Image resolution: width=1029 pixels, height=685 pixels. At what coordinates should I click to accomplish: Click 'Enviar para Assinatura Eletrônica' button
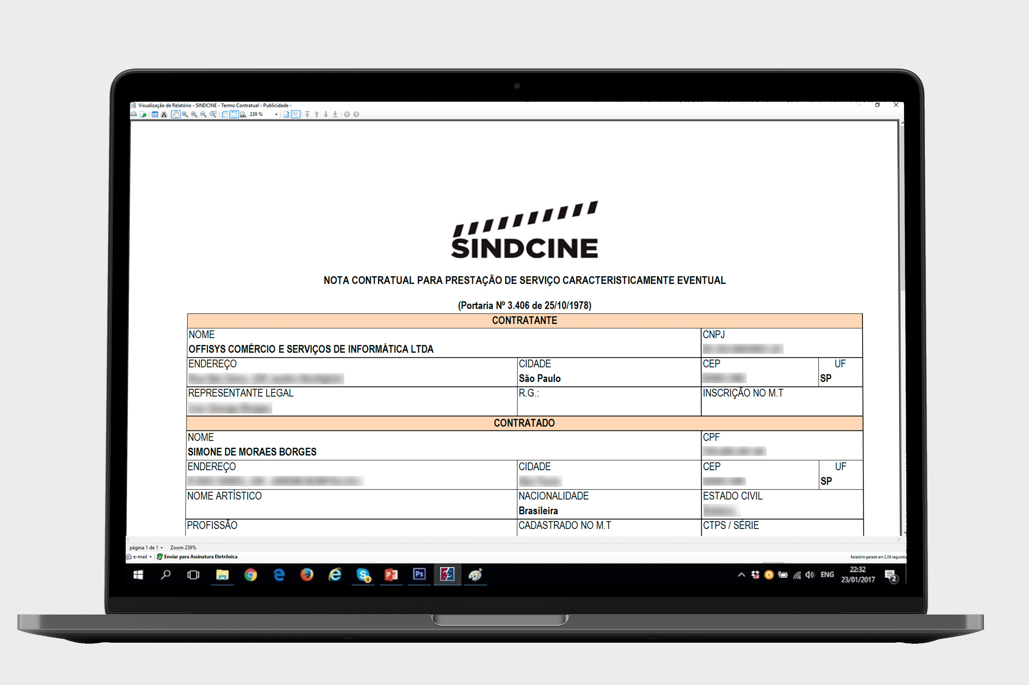click(197, 556)
